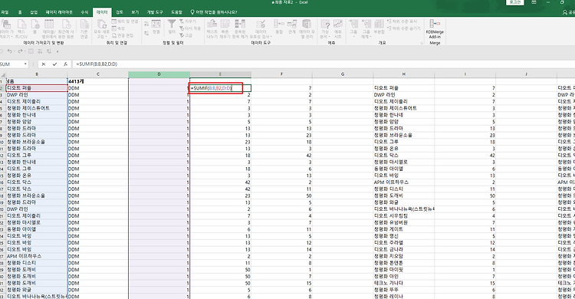
Task: Click the Data Validation (데이터 유효성 검사) icon
Action: click(261, 25)
